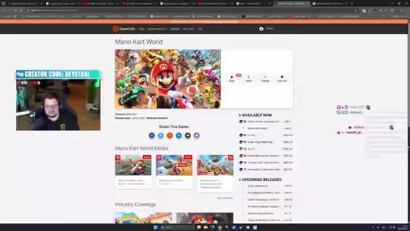Open the fourth header navigation dropdown
The image size is (410, 231).
click(x=189, y=29)
